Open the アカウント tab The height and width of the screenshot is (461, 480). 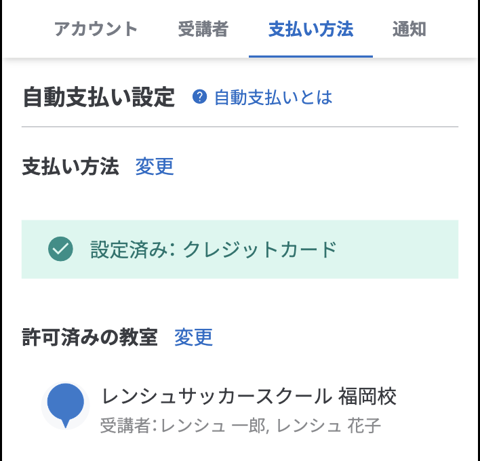coord(96,29)
